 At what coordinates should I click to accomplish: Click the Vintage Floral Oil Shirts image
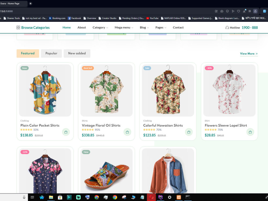tap(106, 90)
